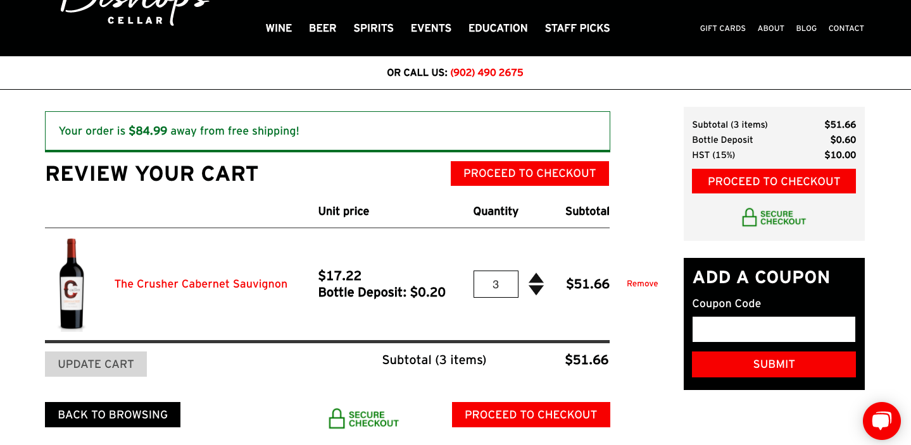Open the live chat bubble
Screen dimensions: 911x445
coord(881,421)
